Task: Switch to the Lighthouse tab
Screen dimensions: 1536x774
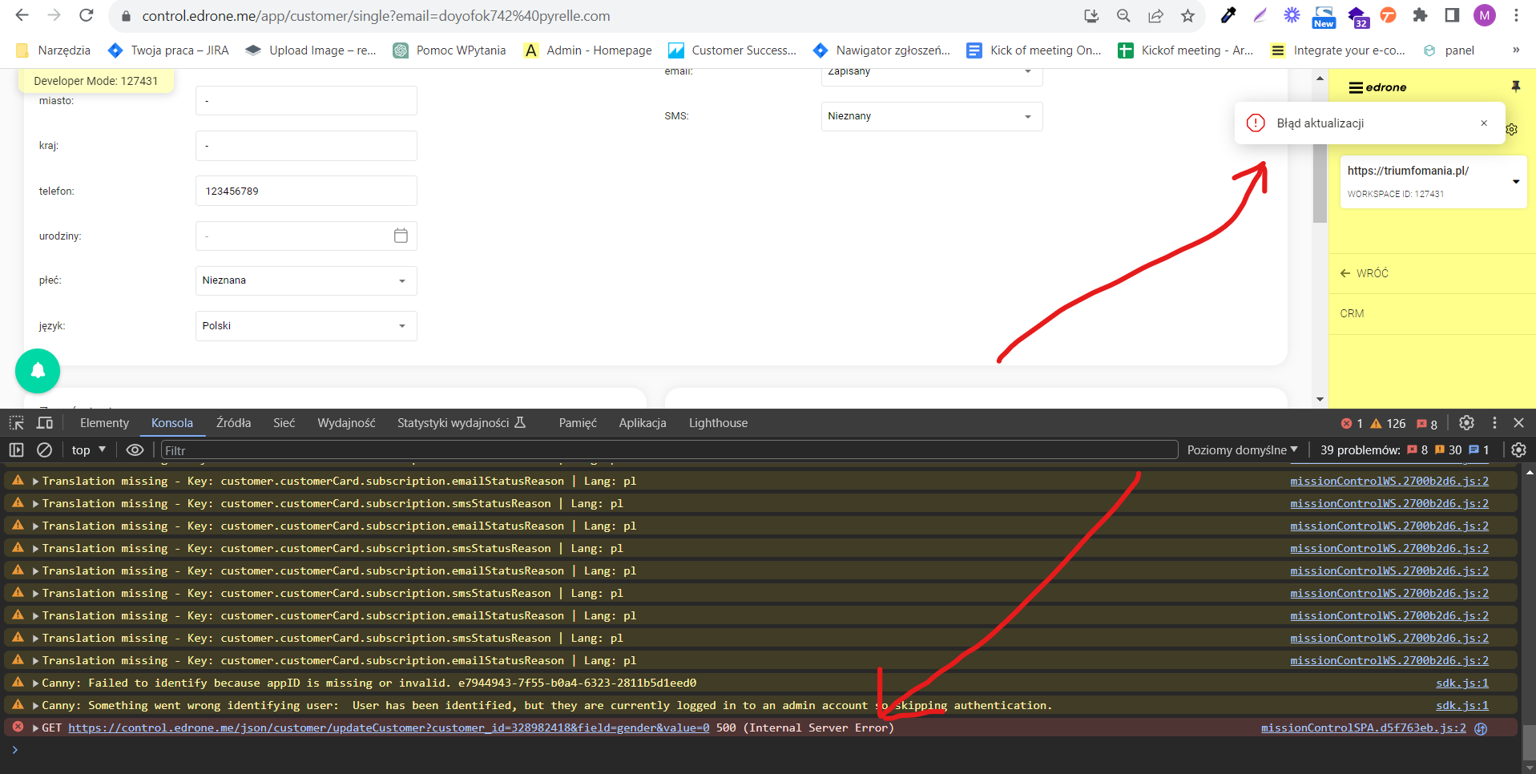Action: (x=718, y=423)
